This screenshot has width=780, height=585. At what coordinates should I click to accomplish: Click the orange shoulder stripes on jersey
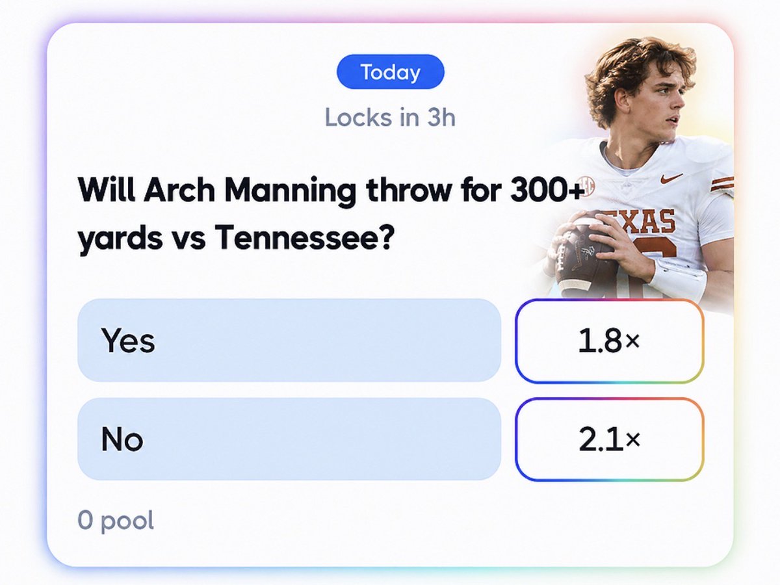[x=721, y=183]
